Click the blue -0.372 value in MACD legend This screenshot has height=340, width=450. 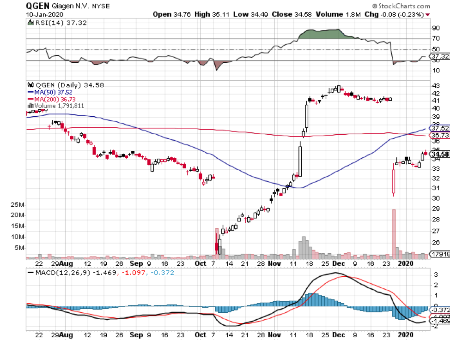tap(162, 273)
